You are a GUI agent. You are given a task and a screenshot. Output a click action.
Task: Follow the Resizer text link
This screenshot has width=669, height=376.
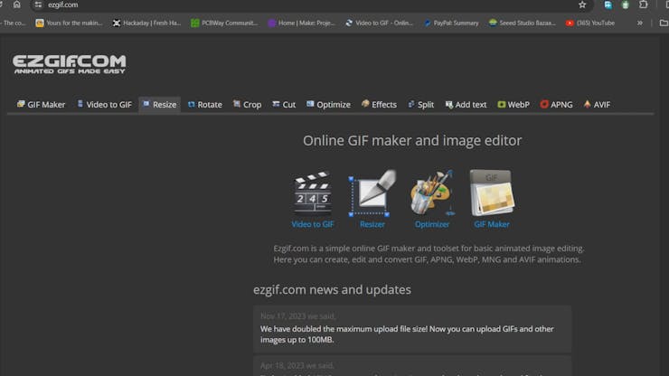pos(372,224)
